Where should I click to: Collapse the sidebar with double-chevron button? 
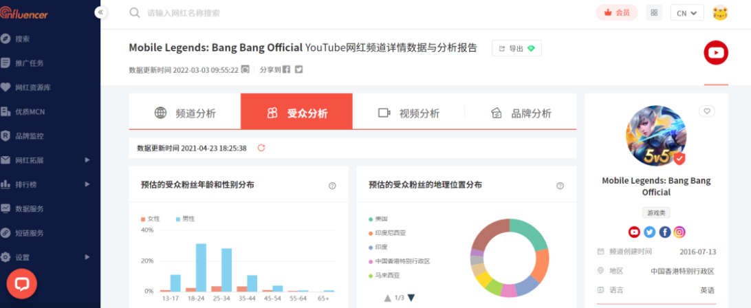(100, 12)
